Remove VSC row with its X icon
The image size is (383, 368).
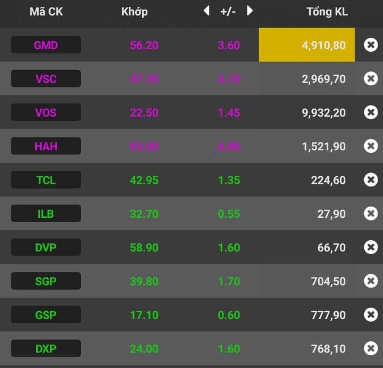click(371, 79)
